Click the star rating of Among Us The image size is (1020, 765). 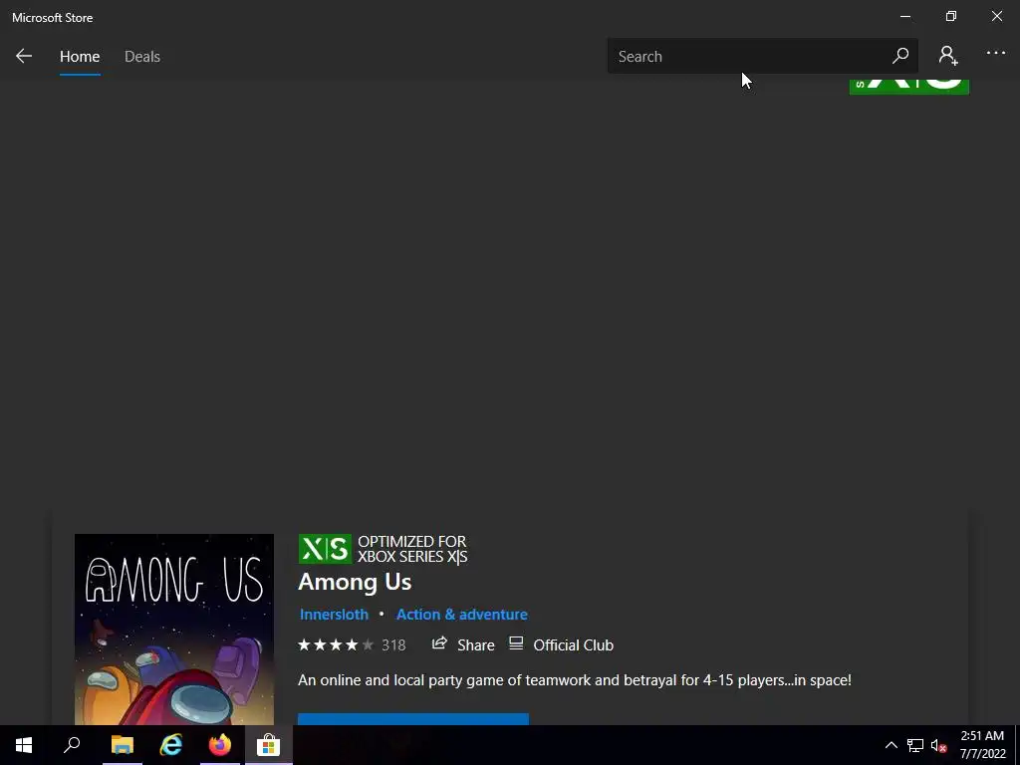click(x=336, y=644)
